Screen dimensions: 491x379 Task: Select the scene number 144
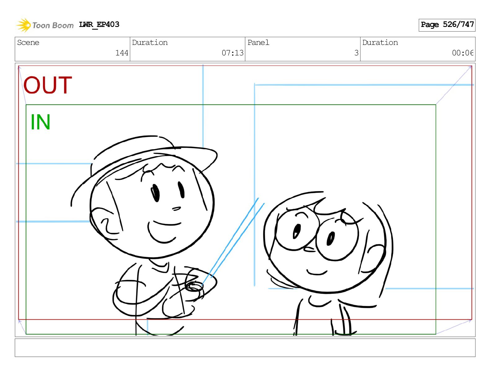[122, 53]
